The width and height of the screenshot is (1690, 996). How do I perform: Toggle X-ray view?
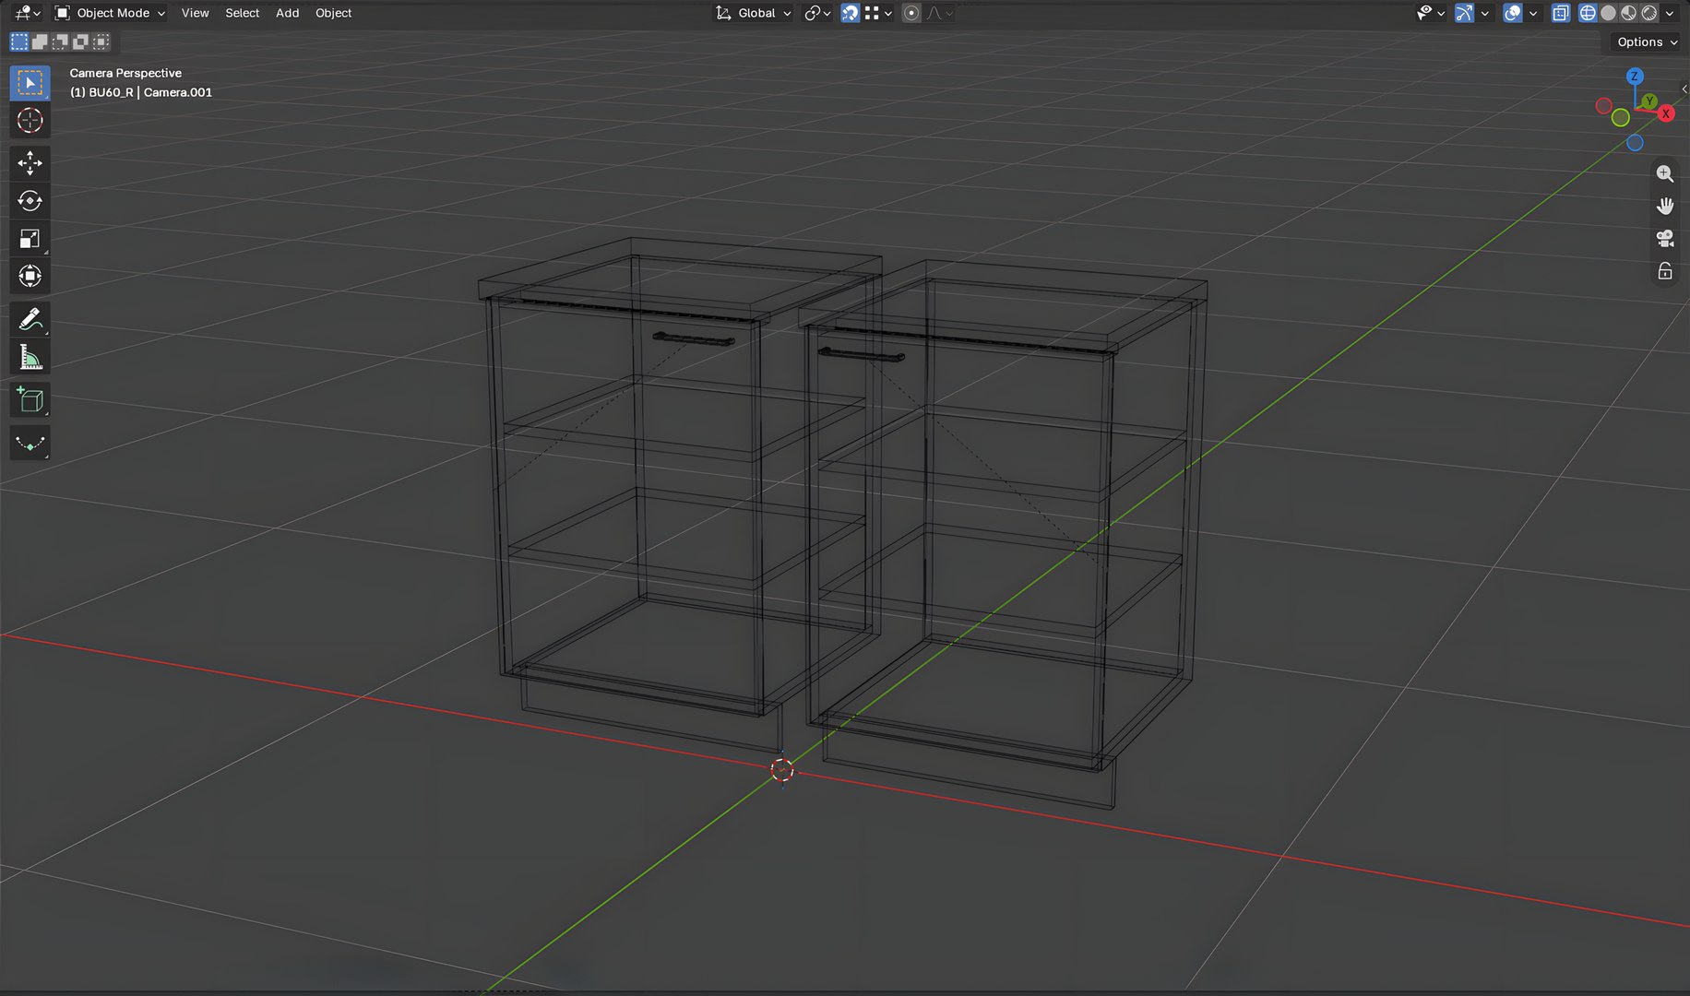click(1561, 13)
